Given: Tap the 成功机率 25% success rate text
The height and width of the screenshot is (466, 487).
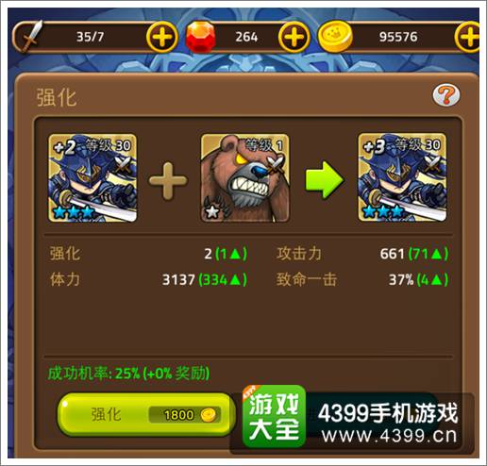Looking at the screenshot, I should point(128,374).
